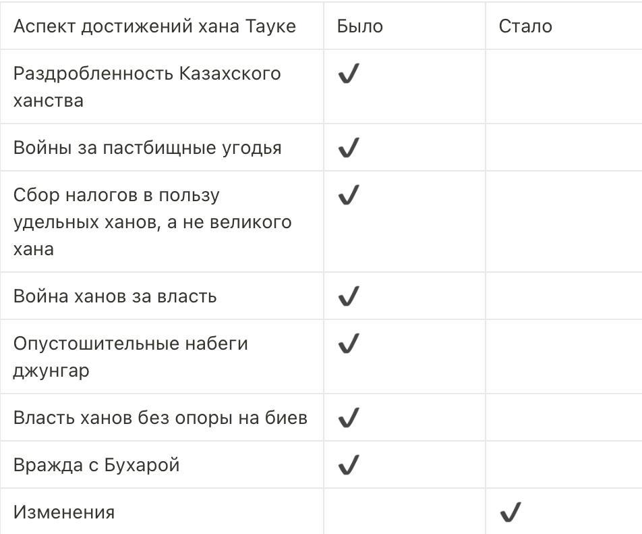642x534 pixels.
Task: Select checkmark next to Война ханов за власть
Action: pos(348,296)
